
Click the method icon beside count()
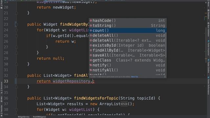pos(91,30)
